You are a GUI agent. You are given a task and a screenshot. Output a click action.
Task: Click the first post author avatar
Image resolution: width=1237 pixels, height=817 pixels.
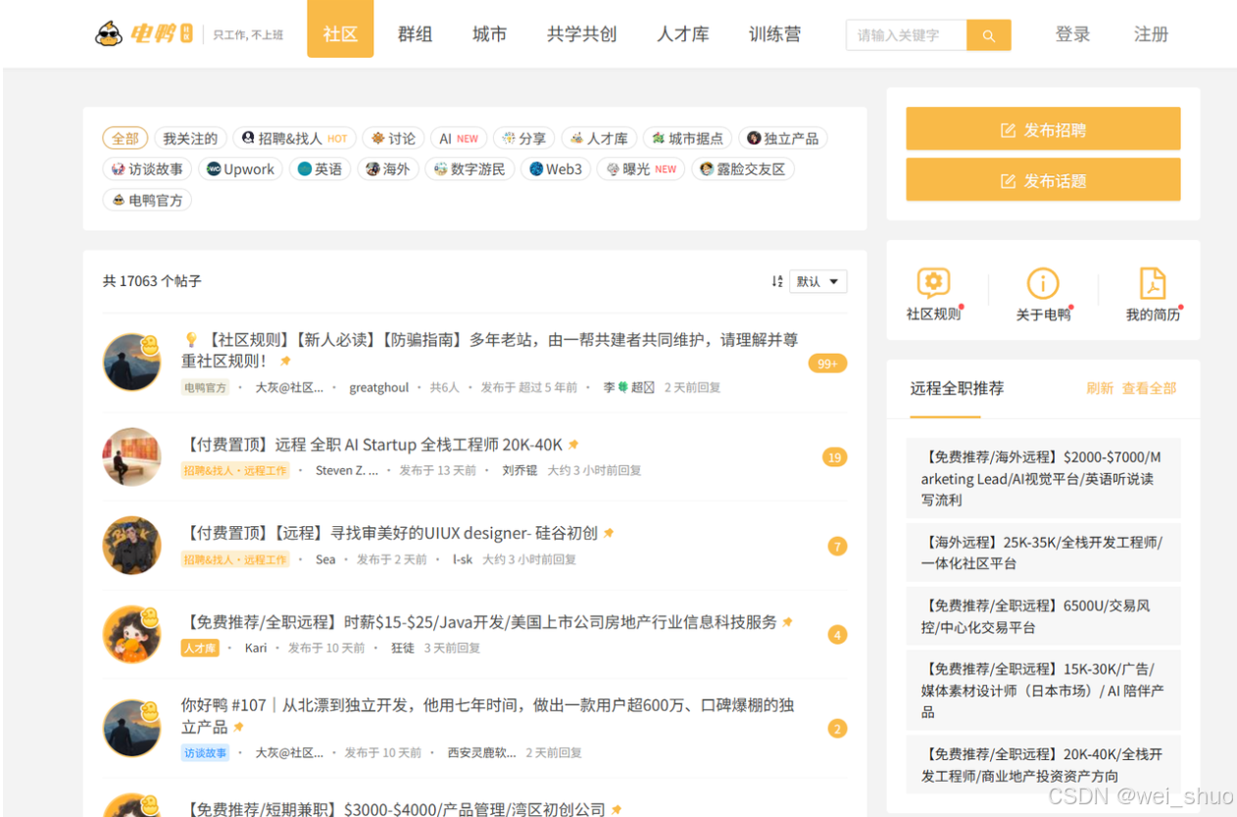click(131, 361)
